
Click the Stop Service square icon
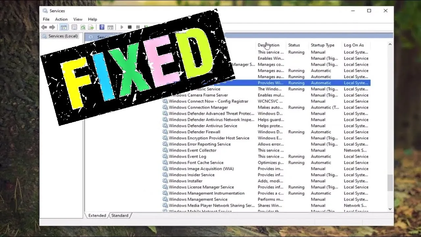click(130, 27)
